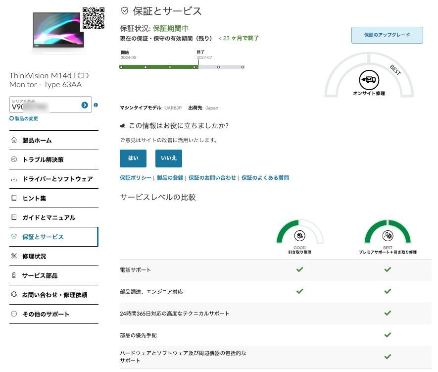Click the share icon beside トラブル解決策
This screenshot has width=438, height=372.
pos(14,159)
